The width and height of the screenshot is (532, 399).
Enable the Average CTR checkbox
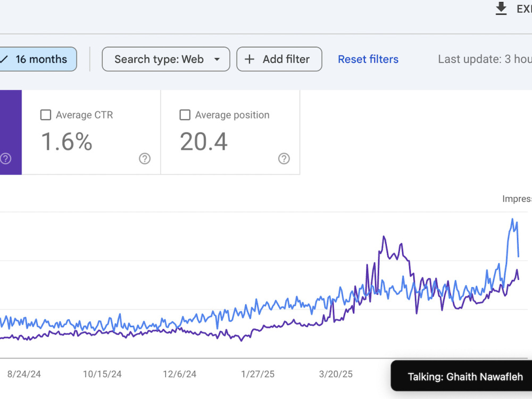pyautogui.click(x=46, y=115)
